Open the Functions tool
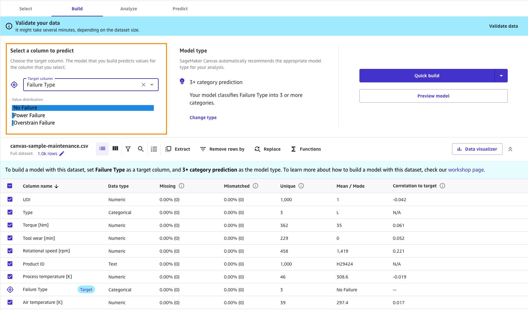The height and width of the screenshot is (310, 528). (x=306, y=149)
